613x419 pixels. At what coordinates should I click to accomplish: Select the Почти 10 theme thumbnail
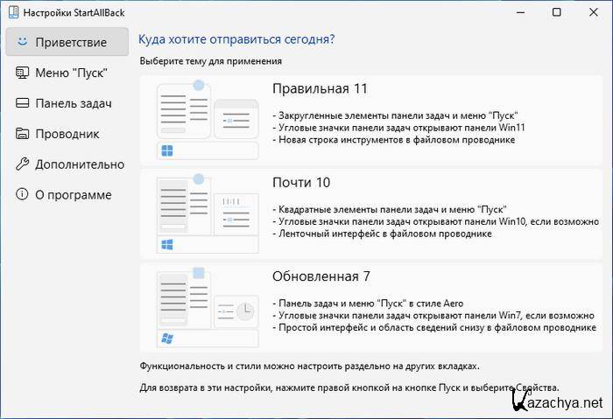pos(207,213)
